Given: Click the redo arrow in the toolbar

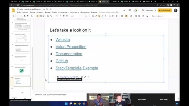Looking at the screenshot, I should (x=22, y=16).
